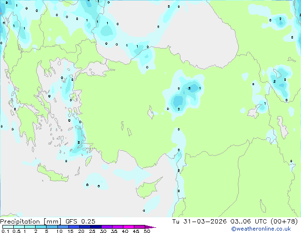The height and width of the screenshot is (233, 301).
Task: Click the 45–50 mm legend color swatch
Action: click(140, 227)
